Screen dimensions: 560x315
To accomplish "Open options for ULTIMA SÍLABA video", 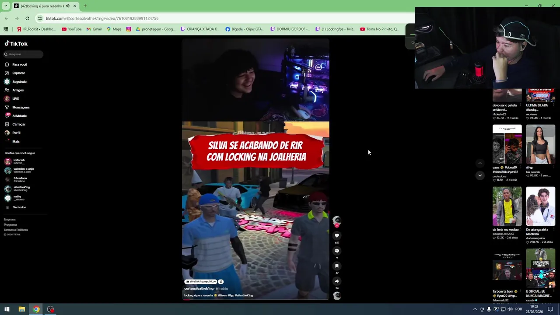I will coord(553,105).
